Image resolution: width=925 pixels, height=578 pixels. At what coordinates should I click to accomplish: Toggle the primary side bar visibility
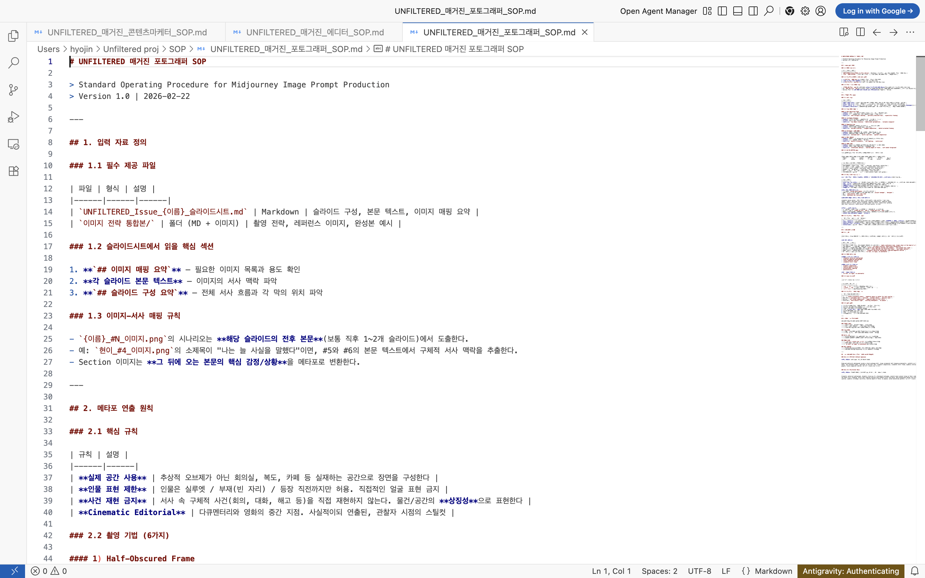(x=722, y=11)
